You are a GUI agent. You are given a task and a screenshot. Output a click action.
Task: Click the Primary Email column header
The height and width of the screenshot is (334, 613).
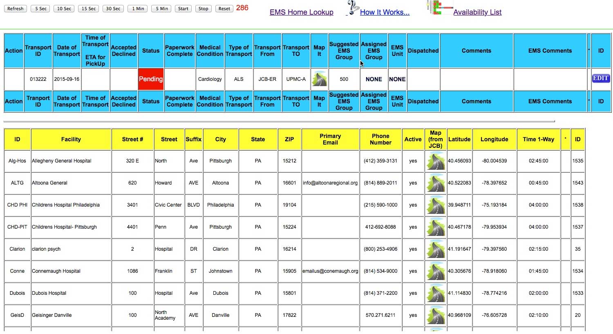(x=330, y=139)
